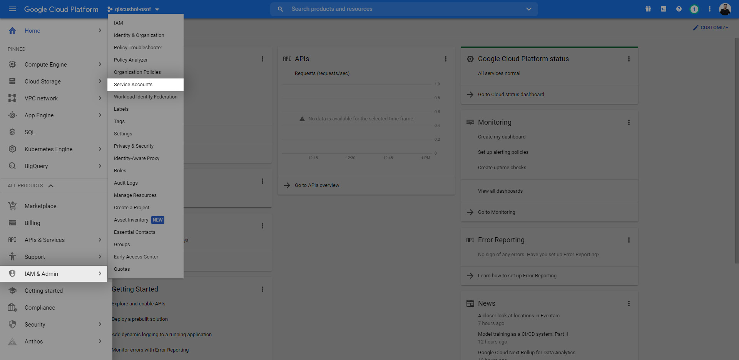Viewport: 739px width, 360px height.
Task: Launch Cloud Shell from the top bar
Action: coord(663,8)
